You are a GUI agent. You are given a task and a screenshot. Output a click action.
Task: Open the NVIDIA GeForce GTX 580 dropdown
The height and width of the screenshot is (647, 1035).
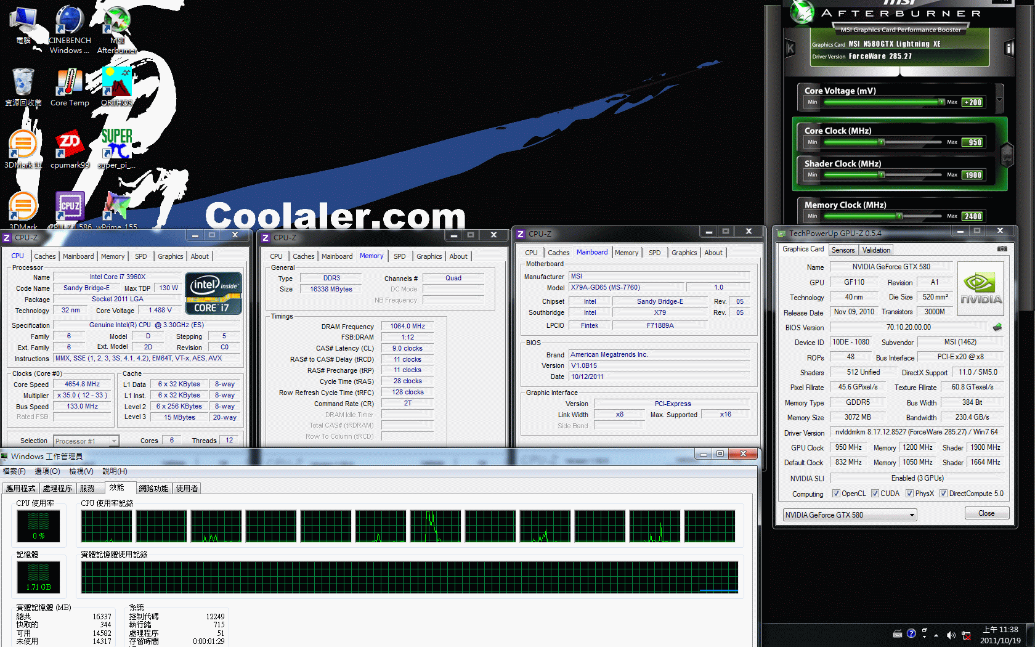pyautogui.click(x=850, y=515)
